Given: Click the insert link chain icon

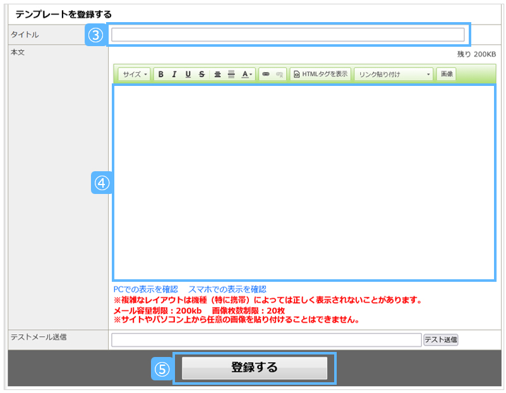Looking at the screenshot, I should tap(265, 75).
